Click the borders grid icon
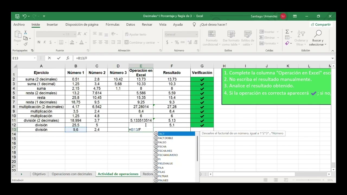The width and height of the screenshot is (347, 195). [x=61, y=42]
